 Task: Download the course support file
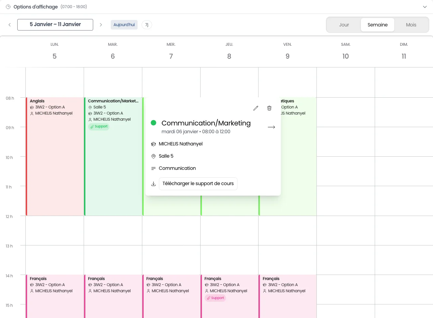[198, 184]
